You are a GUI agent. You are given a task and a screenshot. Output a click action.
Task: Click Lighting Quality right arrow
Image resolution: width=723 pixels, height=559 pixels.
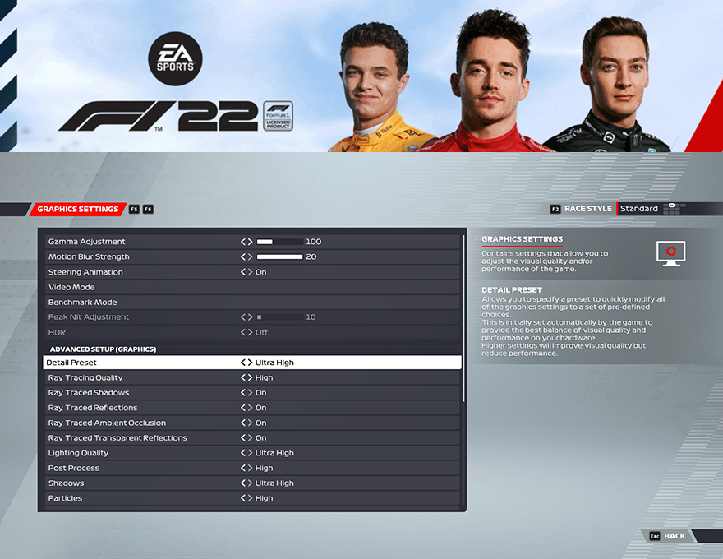click(x=250, y=453)
